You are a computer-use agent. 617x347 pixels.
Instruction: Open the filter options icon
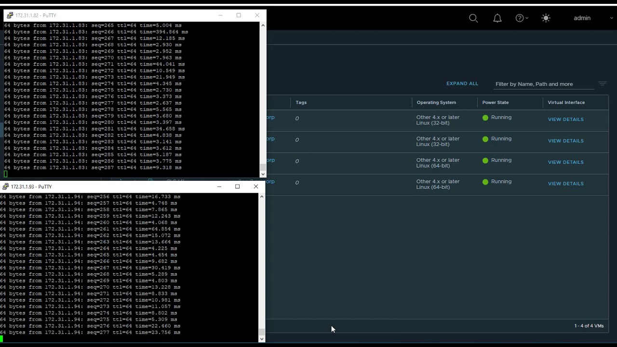603,84
